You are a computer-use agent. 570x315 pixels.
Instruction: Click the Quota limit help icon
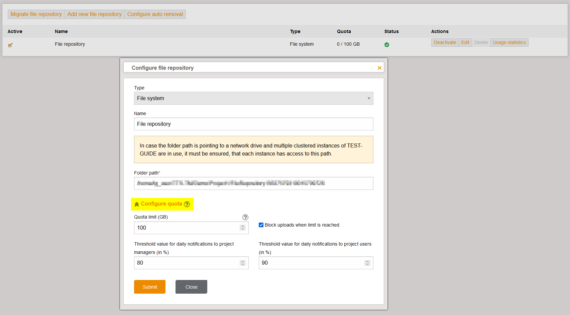click(x=245, y=217)
